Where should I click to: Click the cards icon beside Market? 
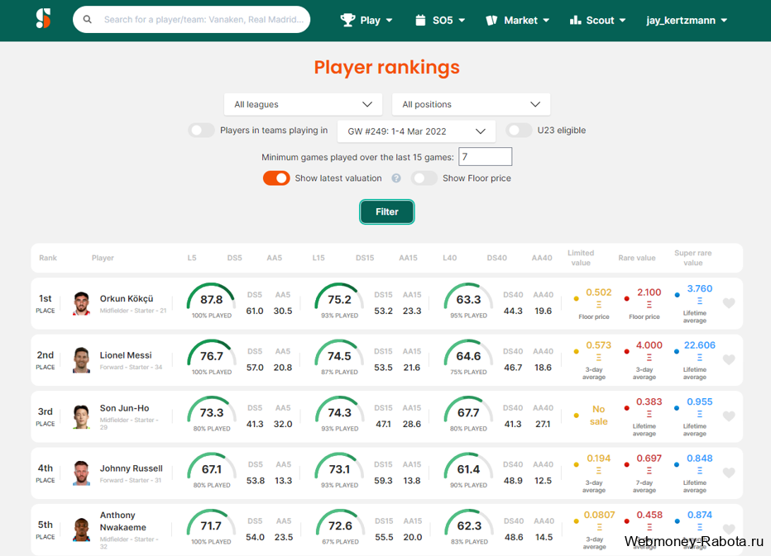(x=491, y=20)
